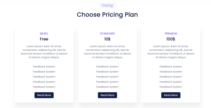Click the Pricing badge above the heading
Image resolution: width=211 pixels, height=108 pixels.
(107, 5)
